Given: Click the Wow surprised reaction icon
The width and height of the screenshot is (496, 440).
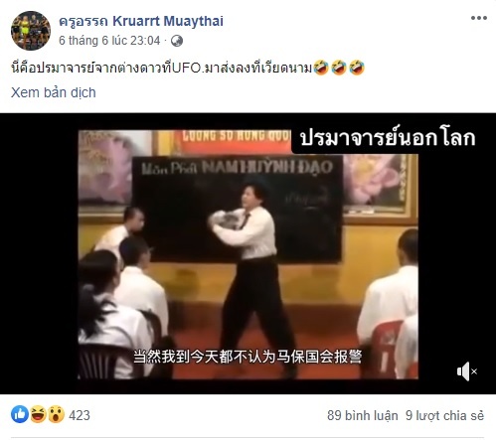Looking at the screenshot, I should pos(57,414).
